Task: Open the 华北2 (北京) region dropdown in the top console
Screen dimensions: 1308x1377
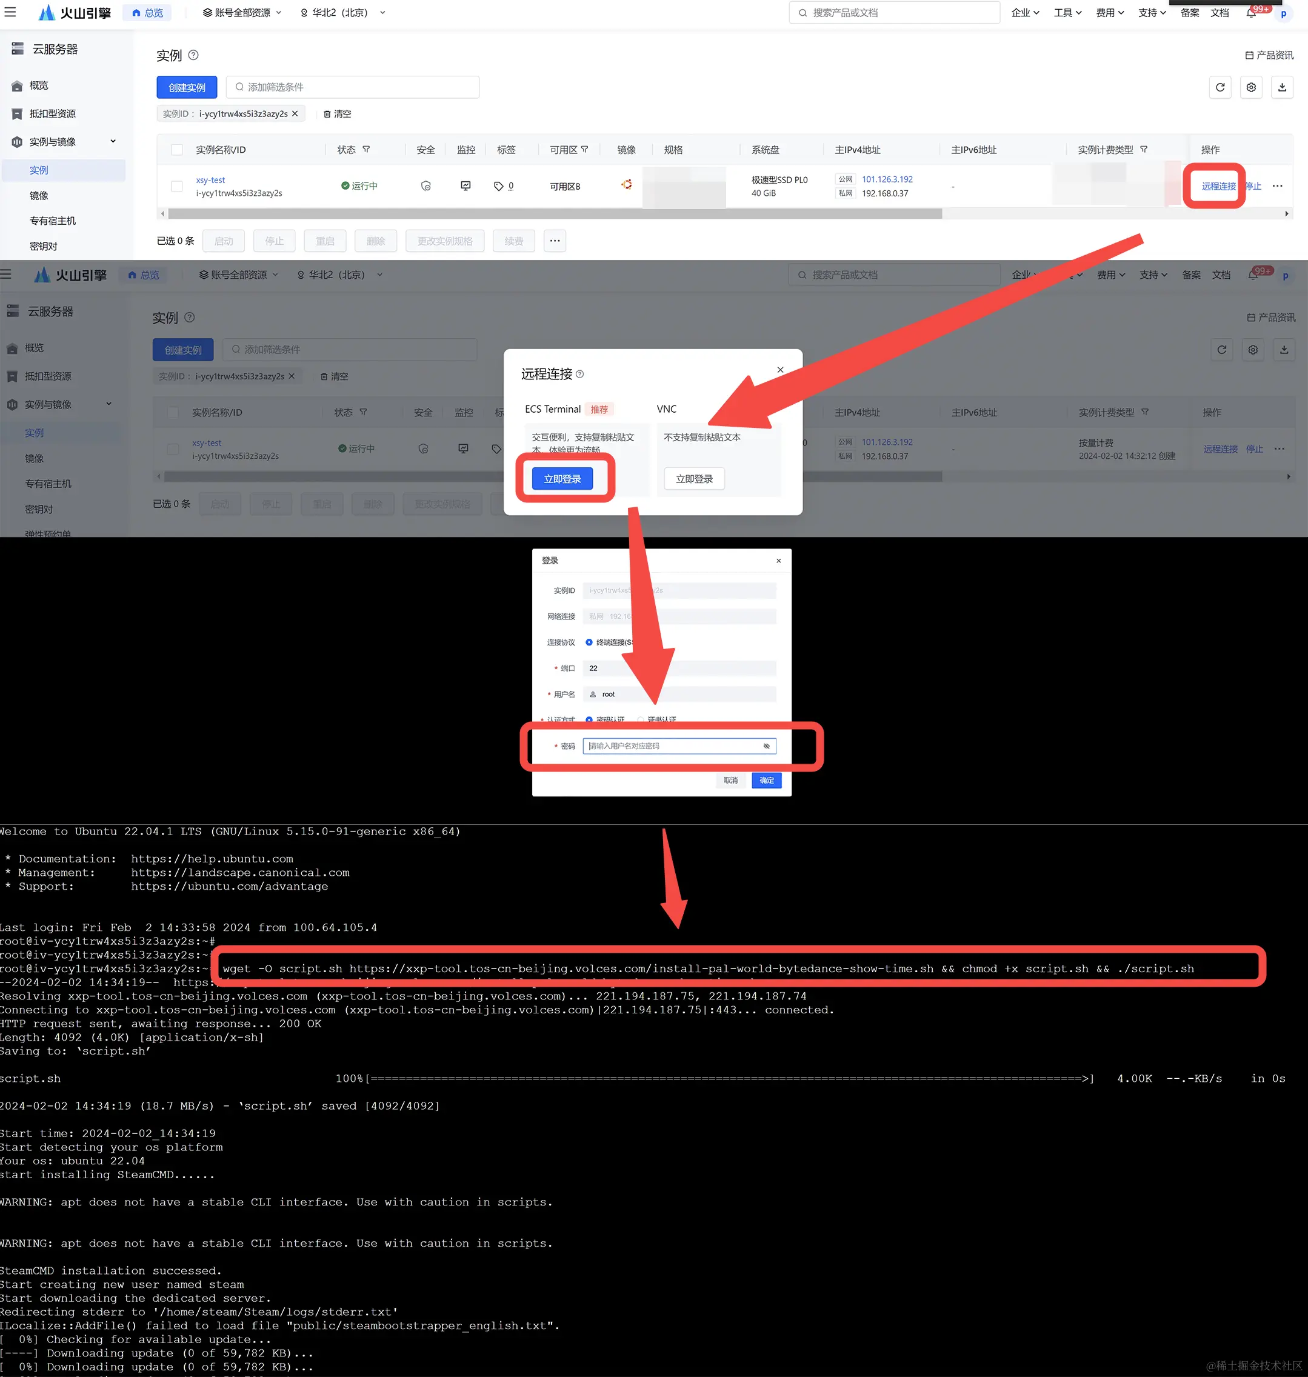Action: coord(342,13)
